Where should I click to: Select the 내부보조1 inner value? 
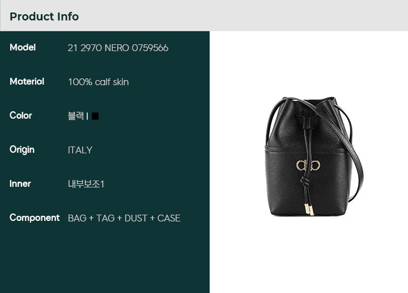coord(86,184)
